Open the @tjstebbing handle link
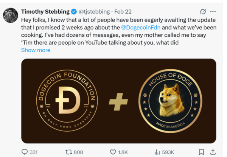Screen dimensions: 227x157 pos(94,12)
